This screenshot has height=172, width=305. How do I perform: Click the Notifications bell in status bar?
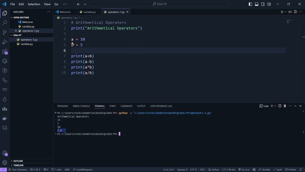[301, 170]
